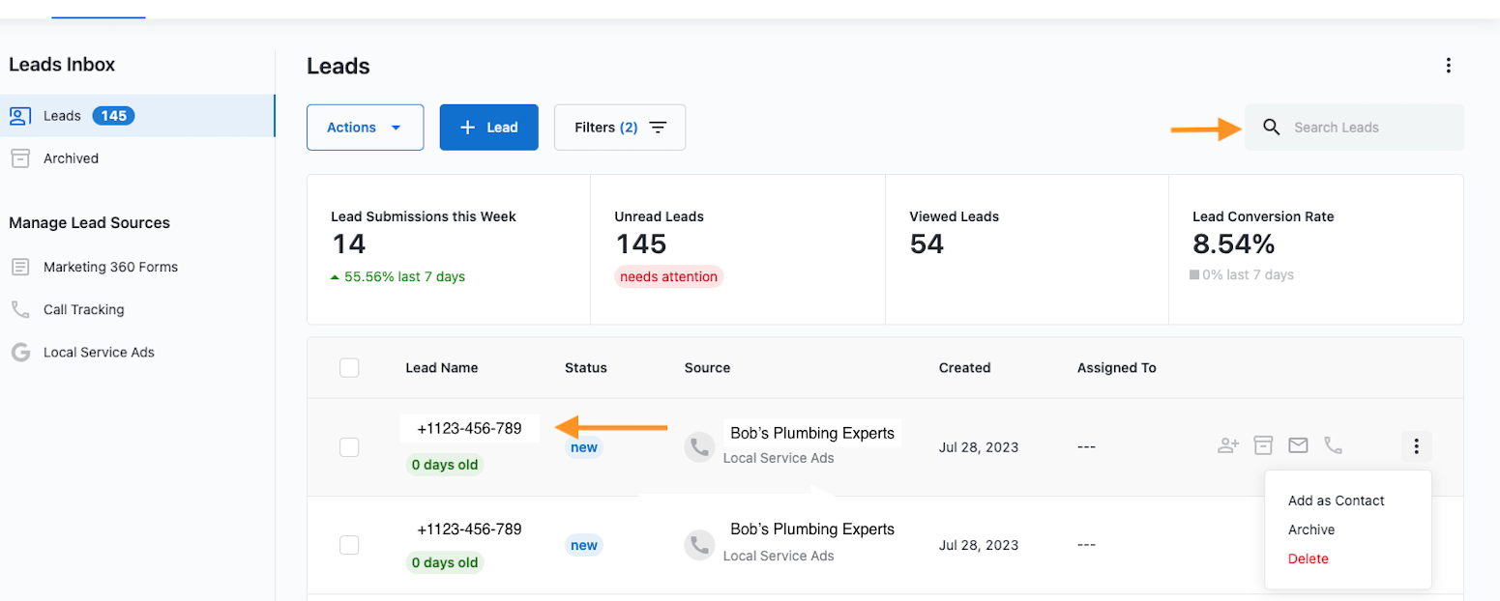This screenshot has width=1500, height=601.
Task: Open Archived in the sidebar
Action: coord(71,158)
